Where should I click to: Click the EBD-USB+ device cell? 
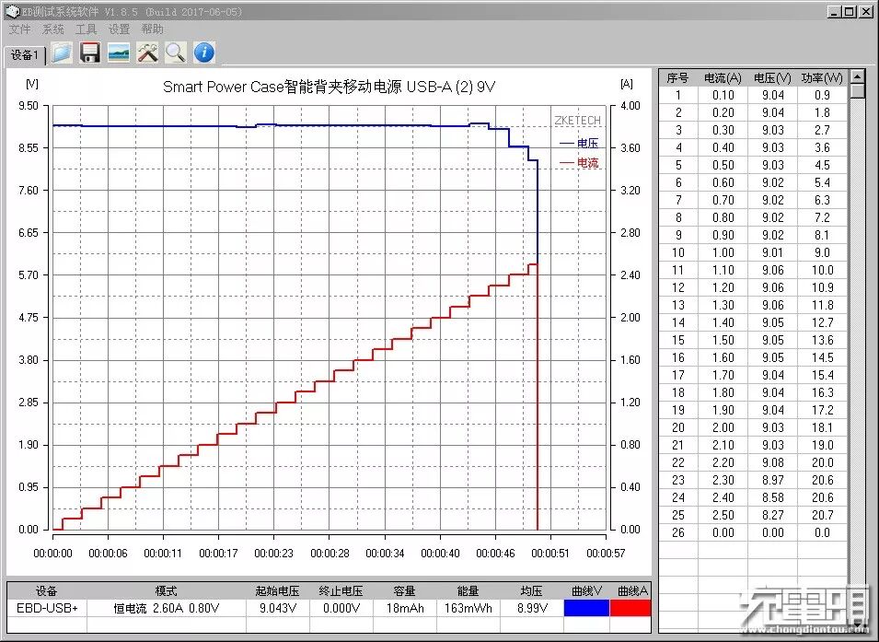pos(47,608)
